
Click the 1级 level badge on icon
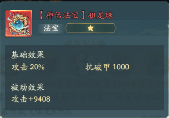(25, 32)
